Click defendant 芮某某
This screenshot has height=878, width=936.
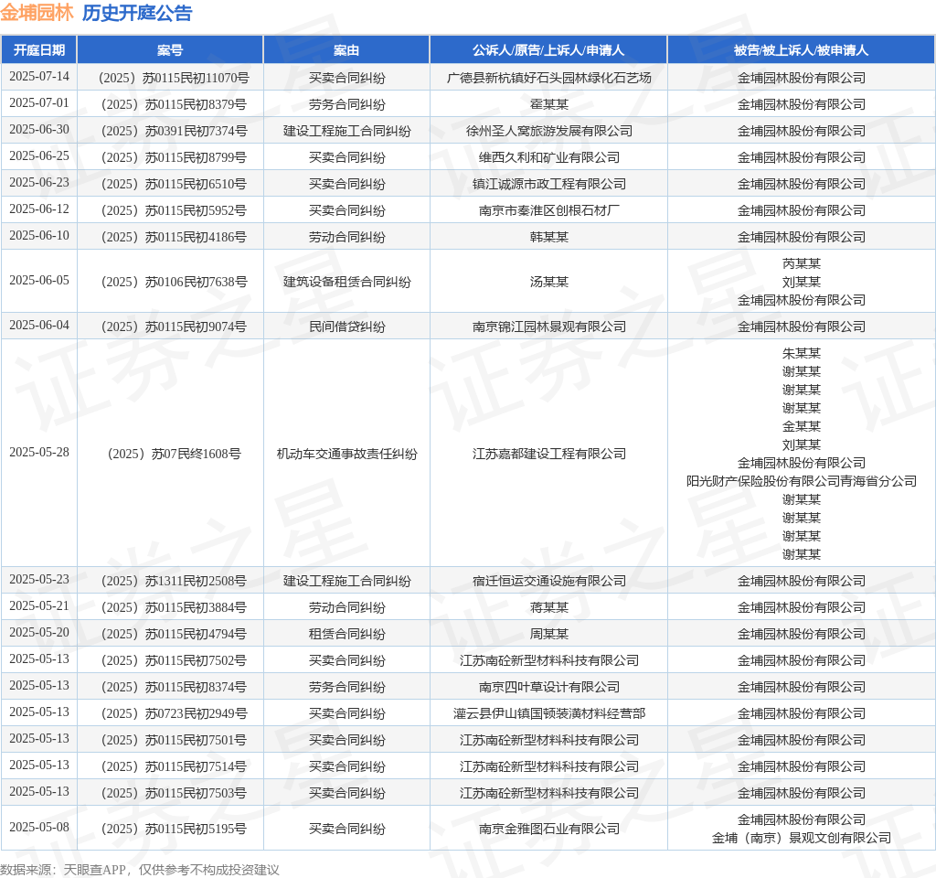coord(801,263)
